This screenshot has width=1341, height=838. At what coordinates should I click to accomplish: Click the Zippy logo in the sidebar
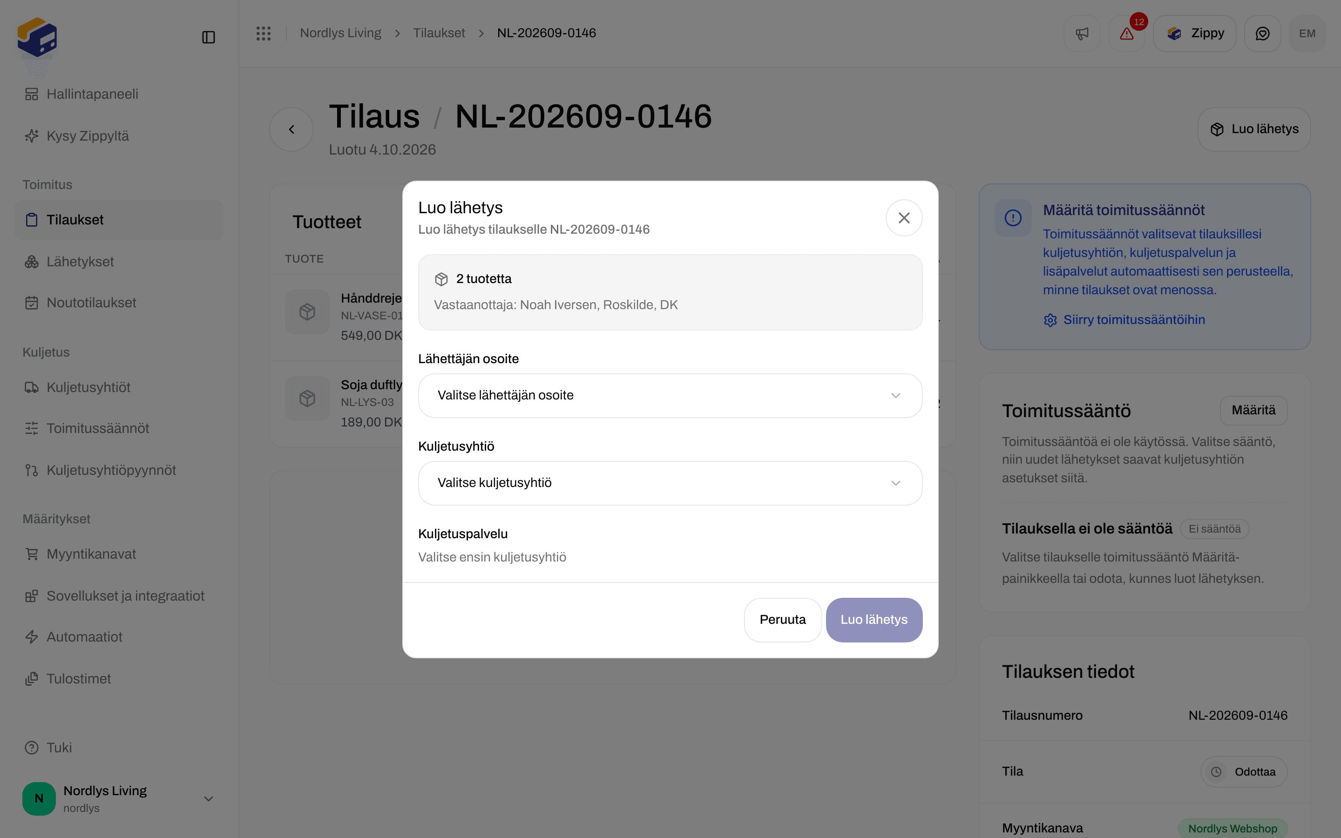(x=37, y=37)
